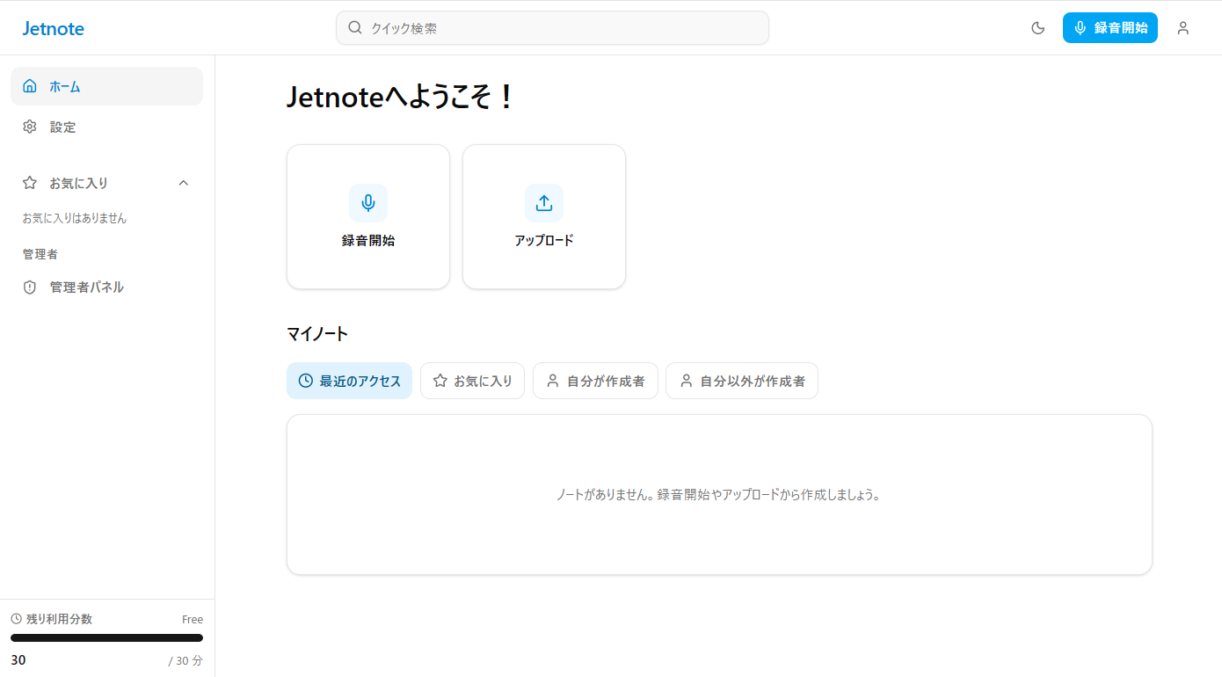Viewport: 1222px width, 677px height.
Task: Click the upload icon on the アップロード card
Action: (x=543, y=203)
